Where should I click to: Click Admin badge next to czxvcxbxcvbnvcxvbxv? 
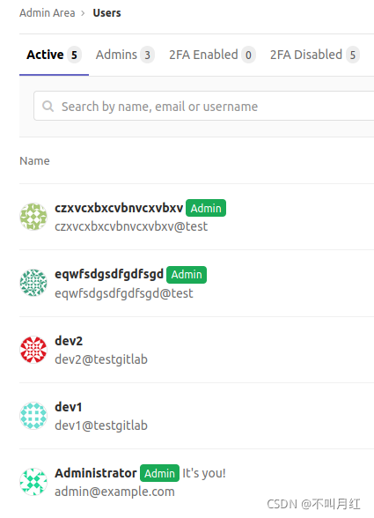pyautogui.click(x=206, y=208)
